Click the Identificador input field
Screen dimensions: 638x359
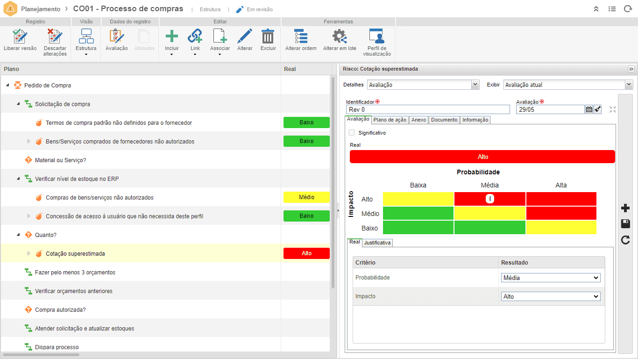(x=428, y=109)
